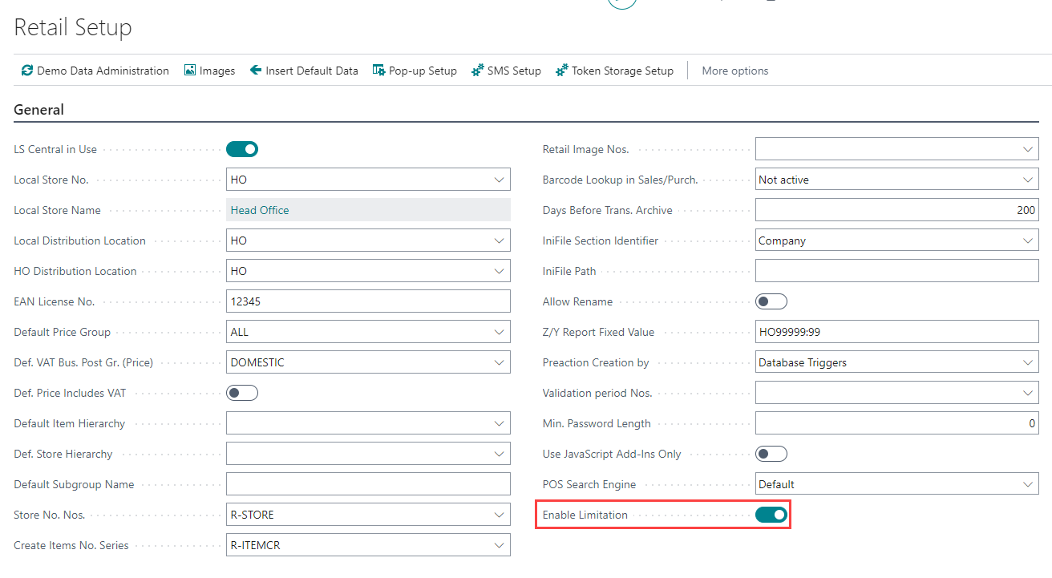
Task: Expand the Preaction Creation by dropdown
Action: pyautogui.click(x=1028, y=362)
